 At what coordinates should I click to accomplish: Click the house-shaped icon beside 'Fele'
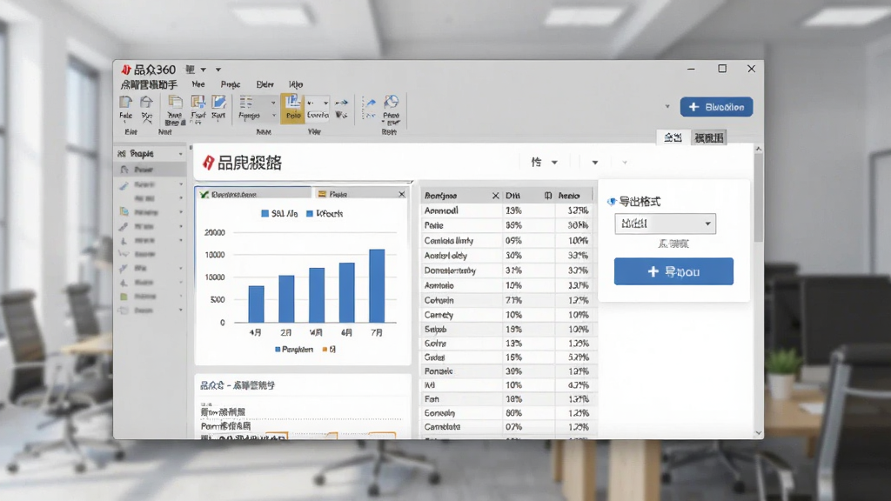click(x=146, y=103)
